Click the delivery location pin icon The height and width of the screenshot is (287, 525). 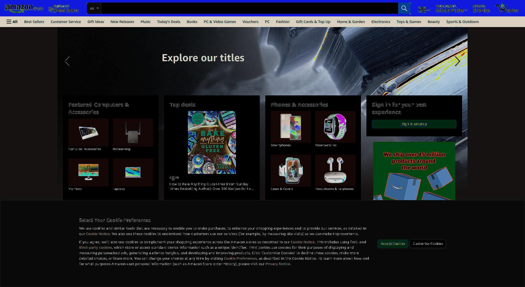[x=51, y=10]
